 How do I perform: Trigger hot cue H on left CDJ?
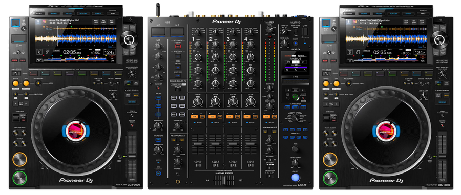tap(118, 73)
